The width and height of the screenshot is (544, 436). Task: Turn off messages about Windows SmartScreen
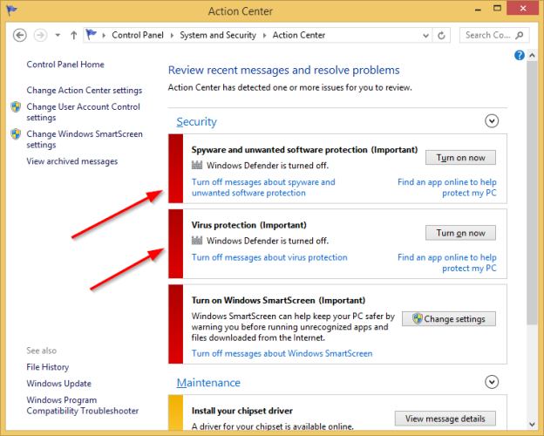pyautogui.click(x=282, y=353)
